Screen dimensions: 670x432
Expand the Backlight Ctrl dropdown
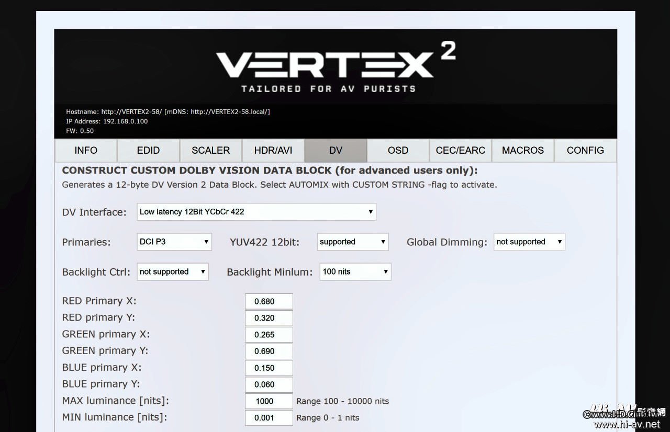(173, 271)
